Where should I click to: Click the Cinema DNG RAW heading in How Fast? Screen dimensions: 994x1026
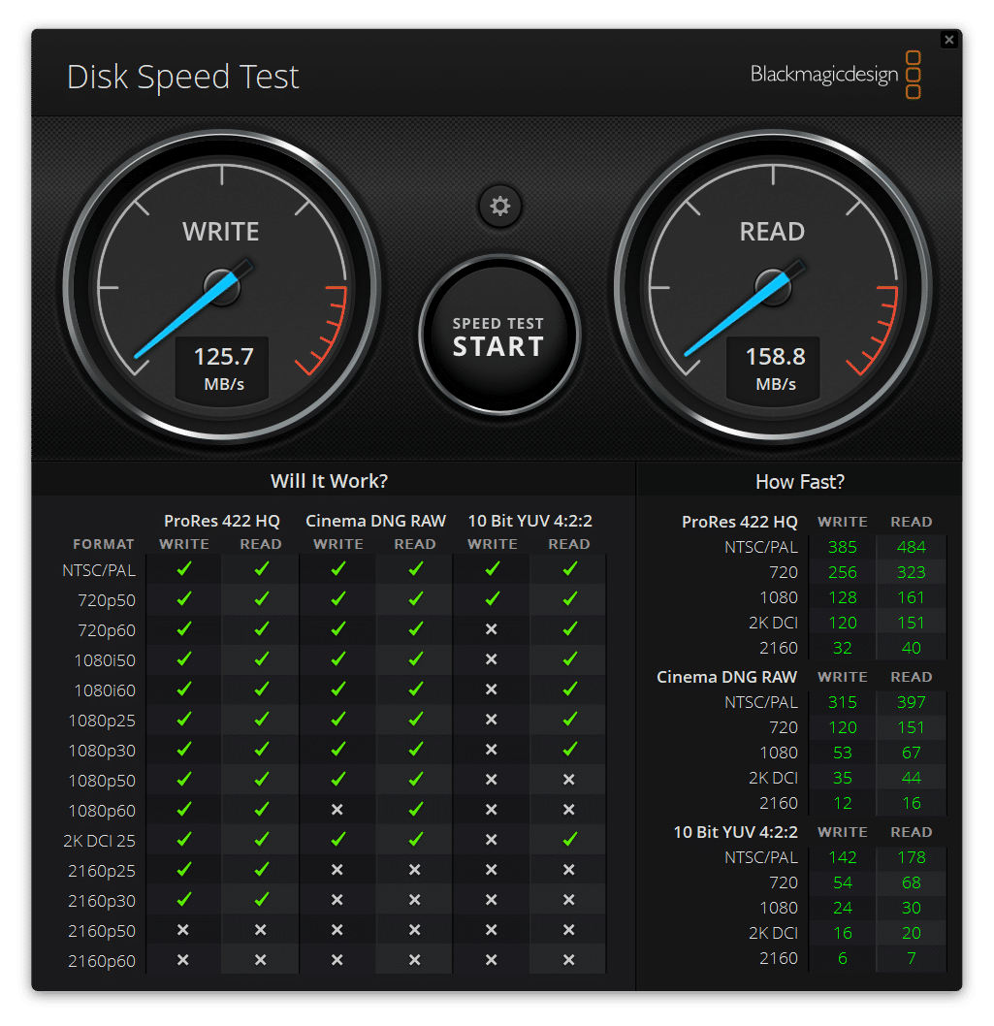(x=726, y=677)
